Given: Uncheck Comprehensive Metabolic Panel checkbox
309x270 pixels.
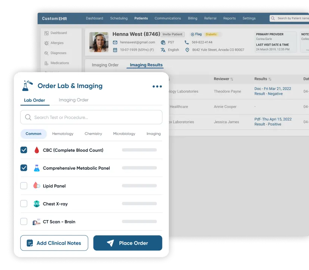Looking at the screenshot, I should tap(24, 168).
